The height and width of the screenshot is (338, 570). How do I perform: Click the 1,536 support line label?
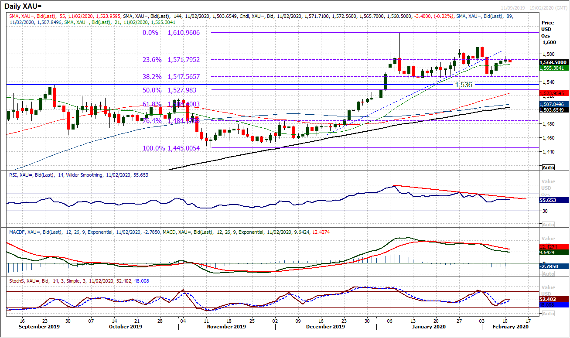click(464, 85)
